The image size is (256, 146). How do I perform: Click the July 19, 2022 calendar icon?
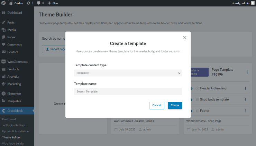116,129
